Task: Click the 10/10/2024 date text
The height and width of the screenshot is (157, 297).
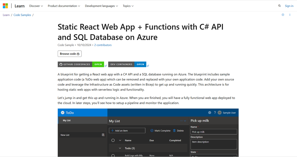Action: (84, 45)
